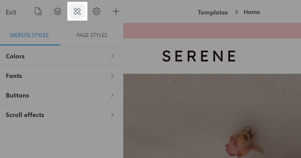This screenshot has height=158, width=301.
Task: Switch to the Page Styles tab
Action: pyautogui.click(x=92, y=35)
